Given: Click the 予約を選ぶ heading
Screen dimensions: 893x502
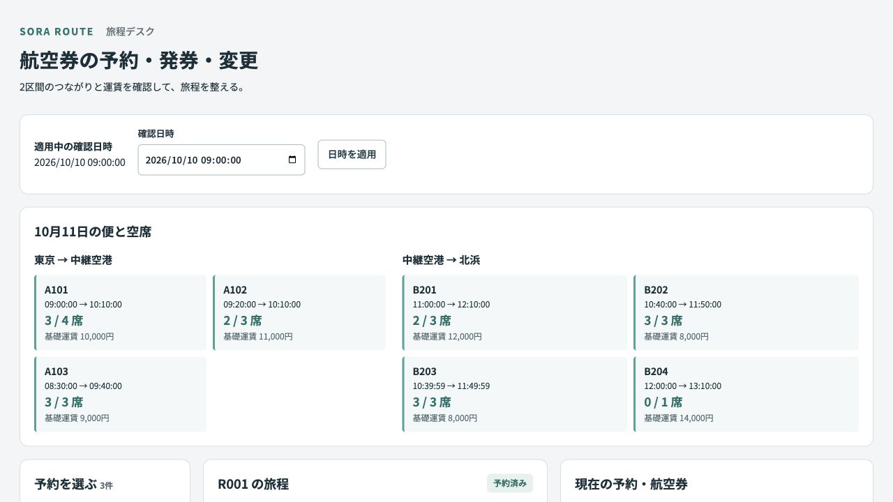Looking at the screenshot, I should click(x=66, y=484).
